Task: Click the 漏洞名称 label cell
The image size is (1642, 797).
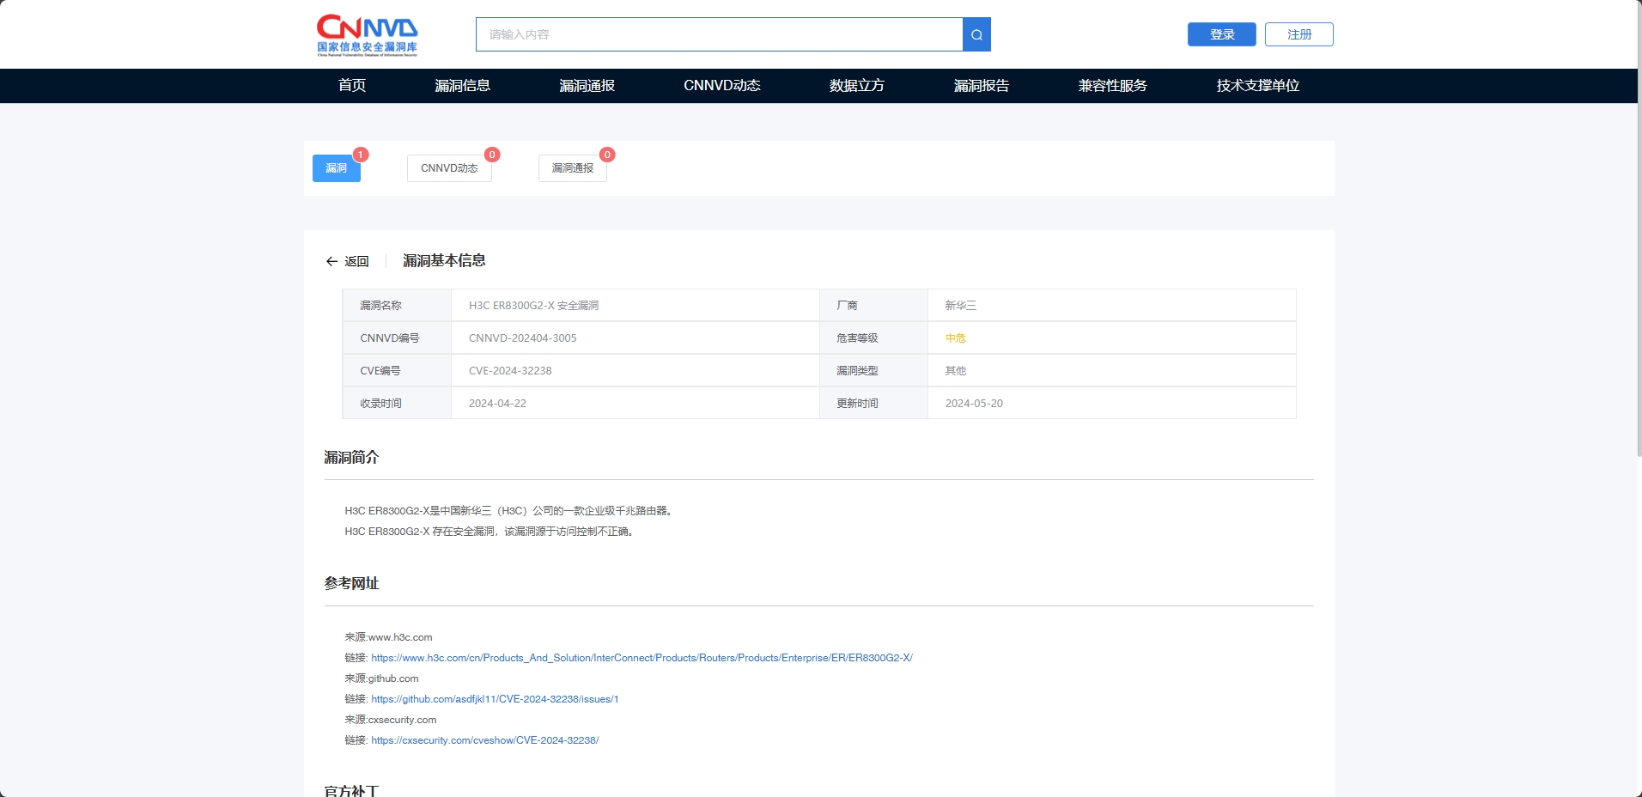Action: [397, 306]
